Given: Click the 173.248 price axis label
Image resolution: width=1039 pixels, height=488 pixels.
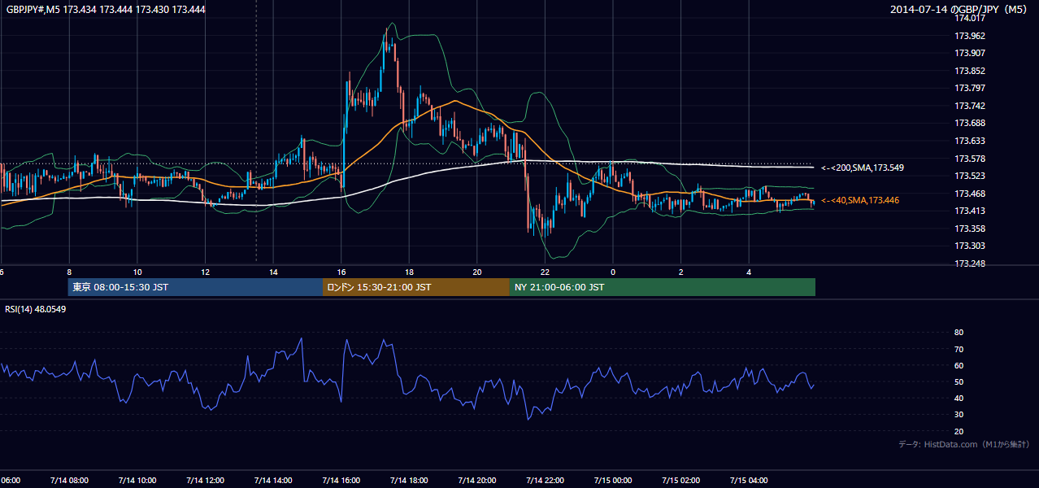Looking at the screenshot, I should [x=969, y=264].
